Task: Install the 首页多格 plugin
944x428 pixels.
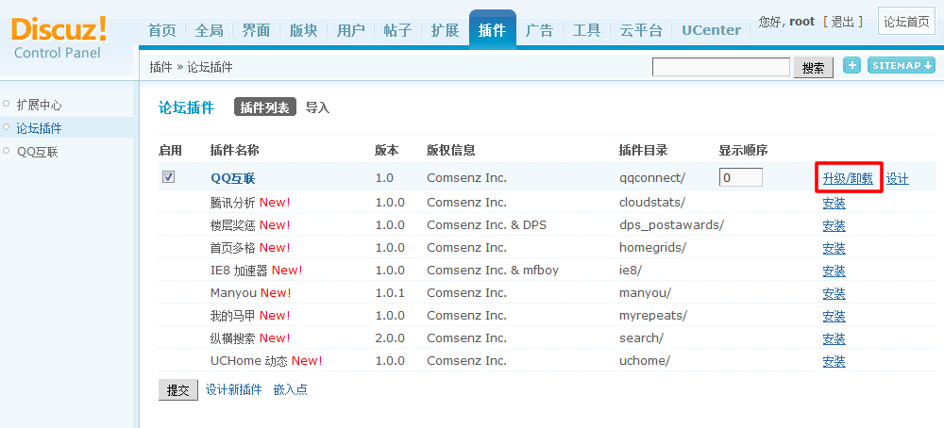Action: click(834, 248)
